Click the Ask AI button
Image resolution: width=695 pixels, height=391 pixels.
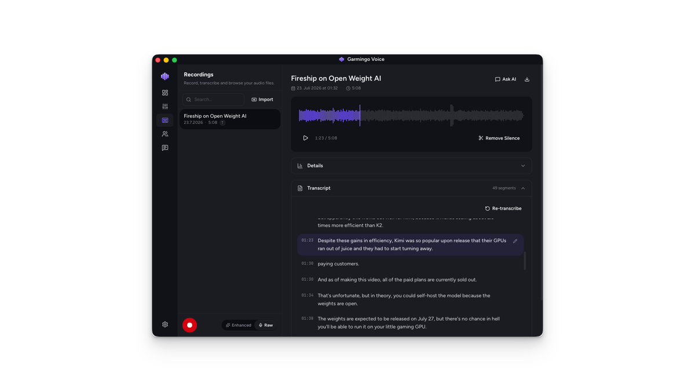[506, 79]
